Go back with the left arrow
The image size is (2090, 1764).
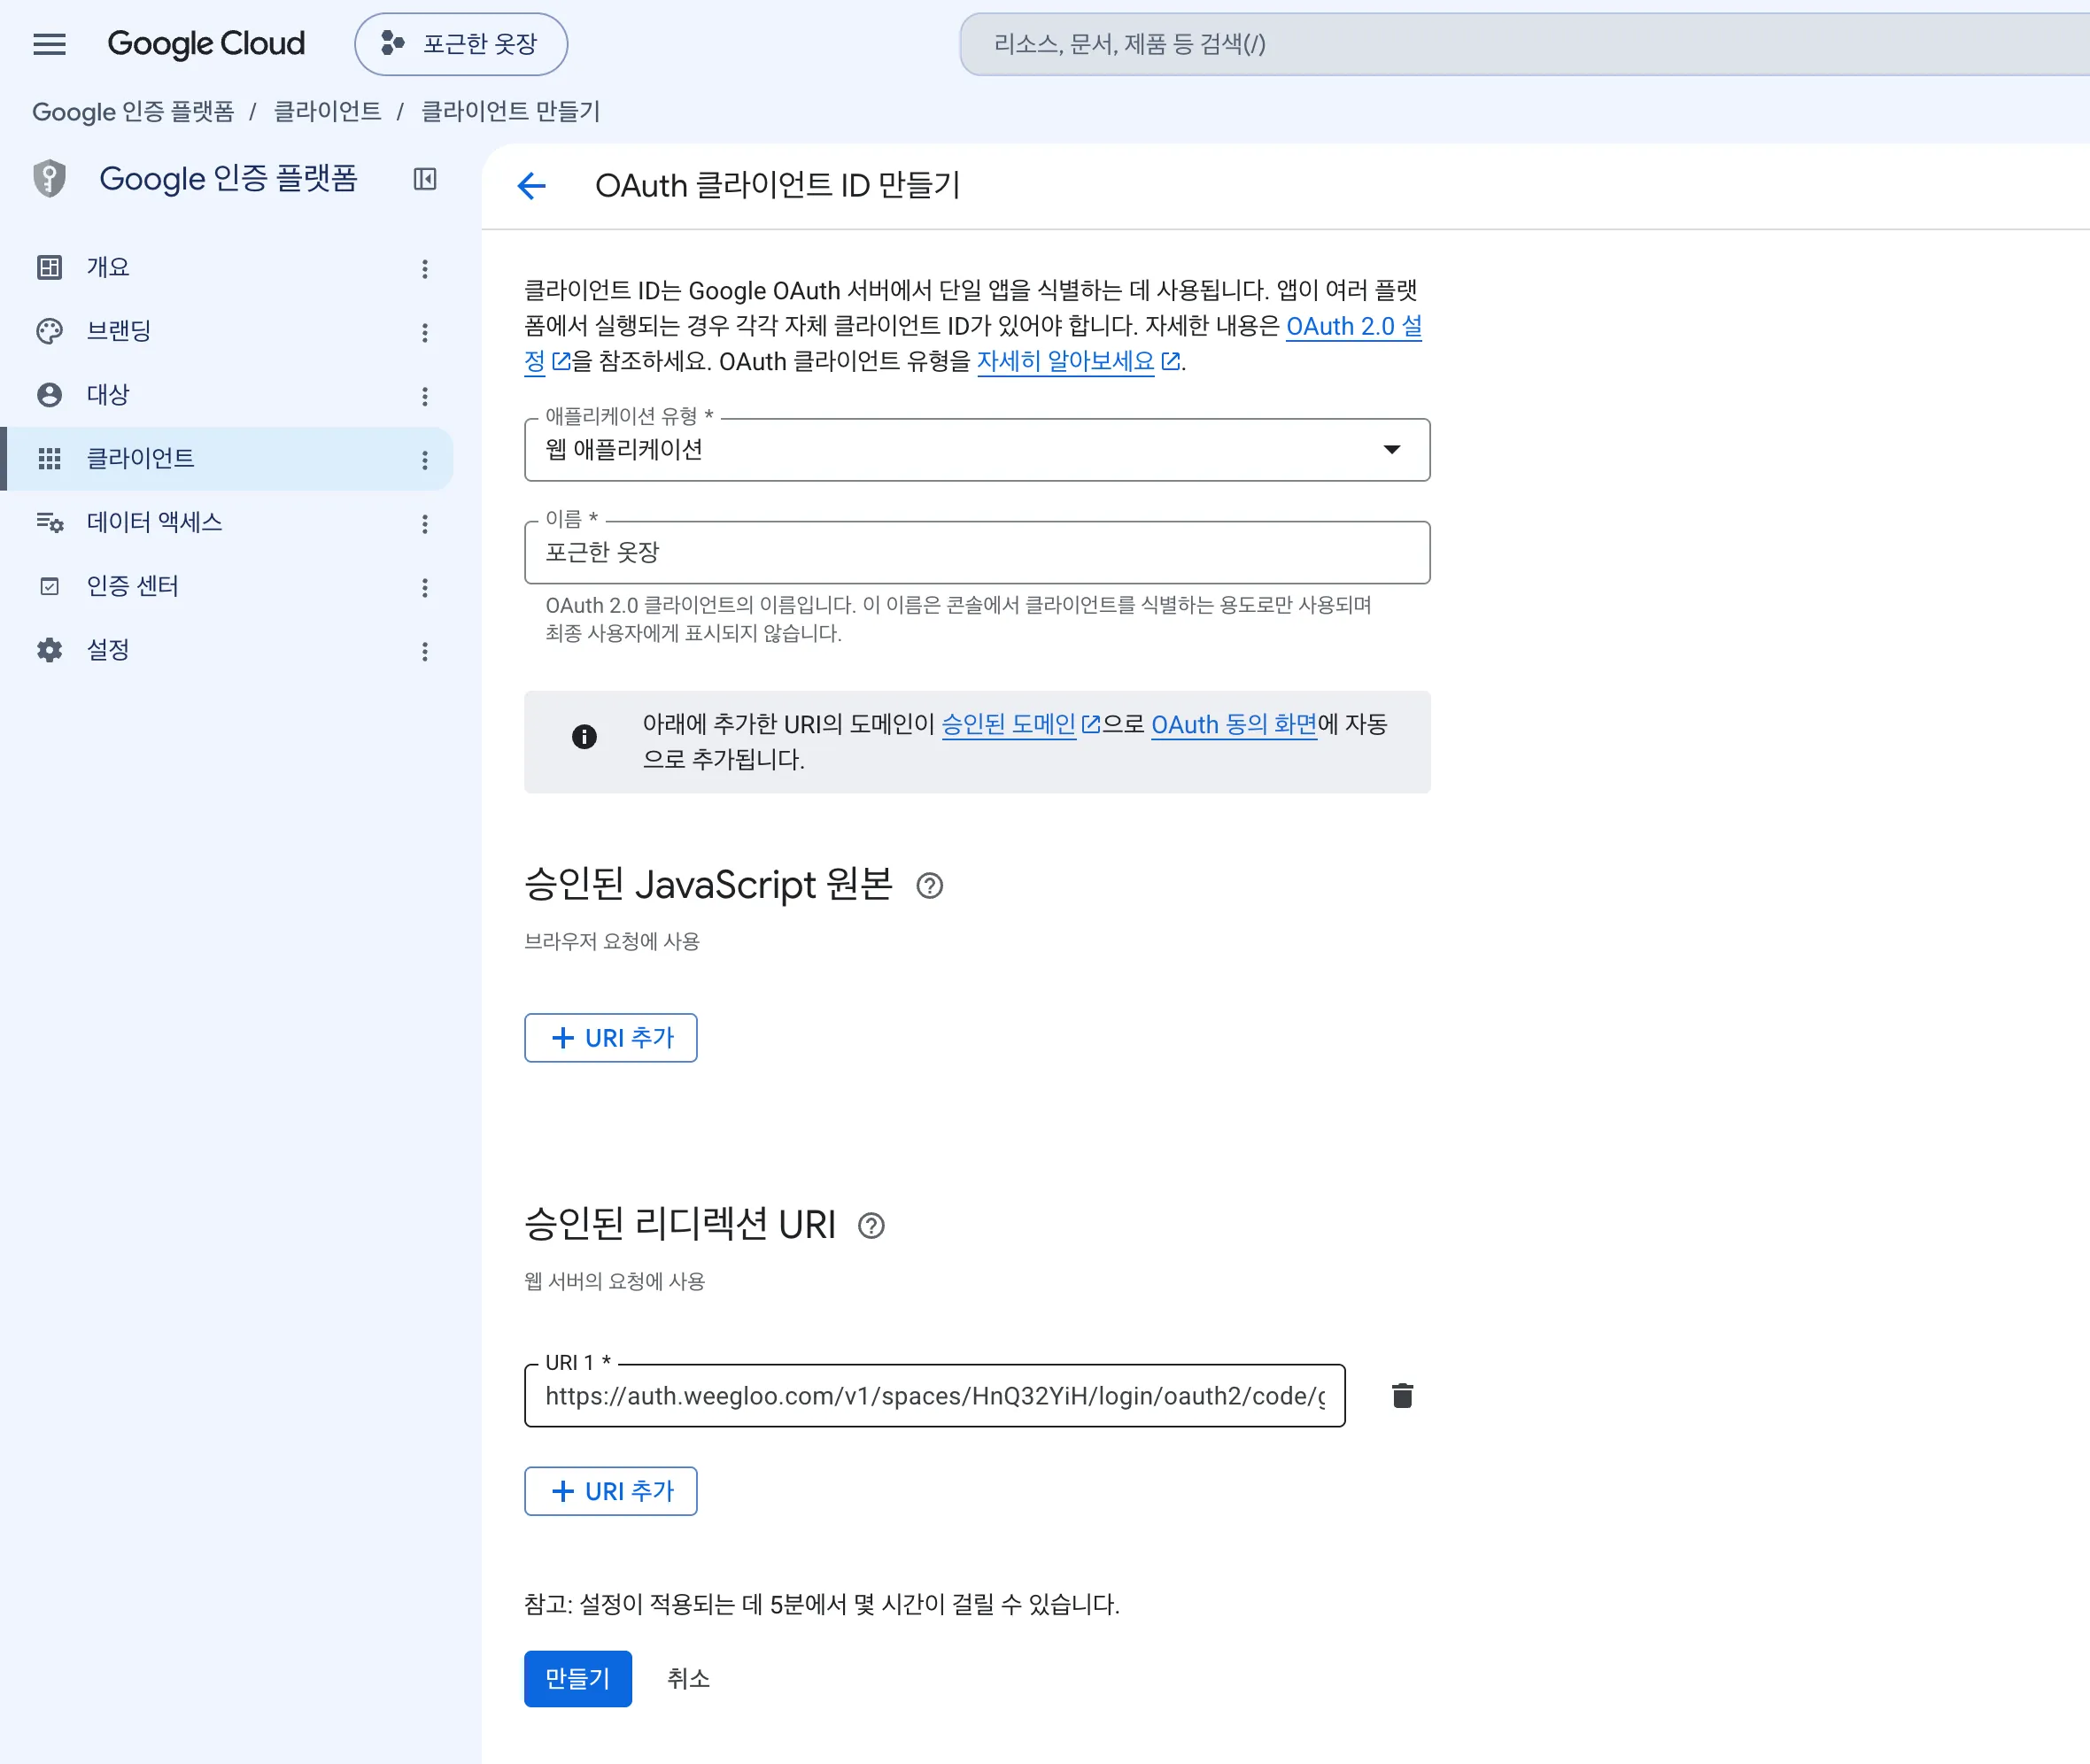click(532, 186)
